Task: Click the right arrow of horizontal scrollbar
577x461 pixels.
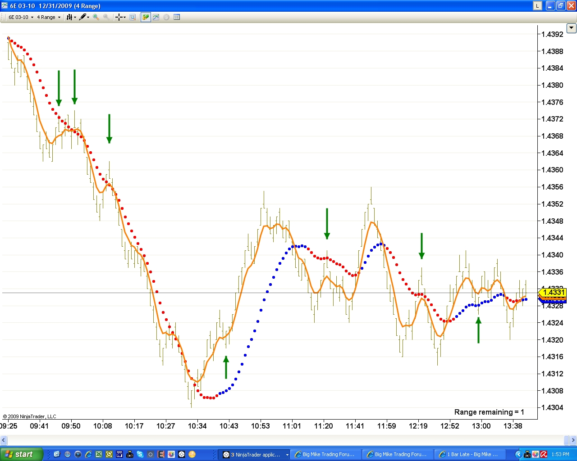Action: click(x=573, y=440)
